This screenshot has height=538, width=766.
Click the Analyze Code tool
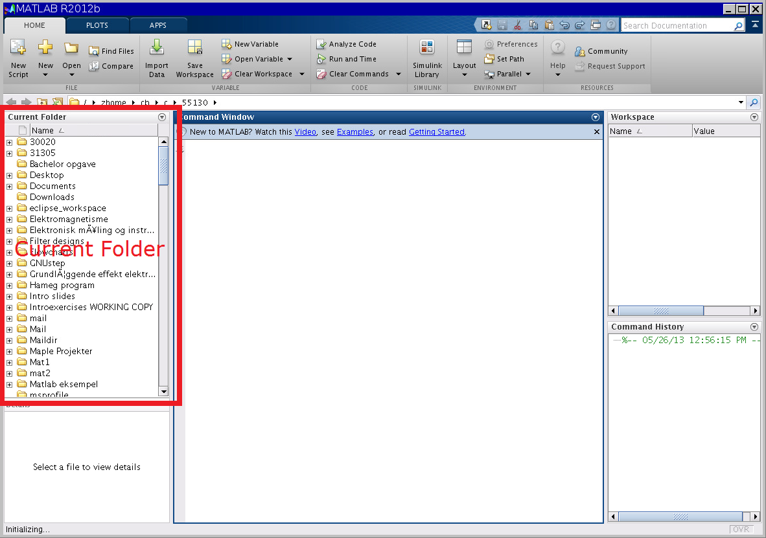point(346,44)
